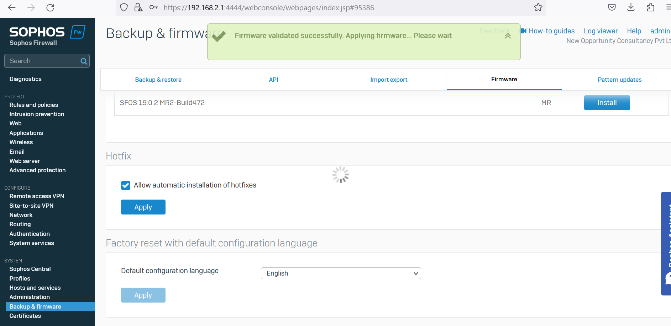
Task: Click Apply under the Hotfix section
Action: point(143,207)
